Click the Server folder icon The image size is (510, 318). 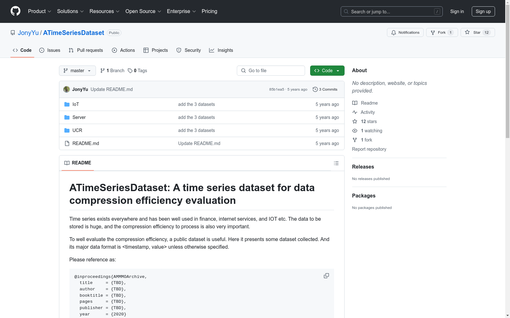point(67,117)
